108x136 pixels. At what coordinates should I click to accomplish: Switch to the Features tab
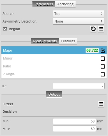(68, 41)
